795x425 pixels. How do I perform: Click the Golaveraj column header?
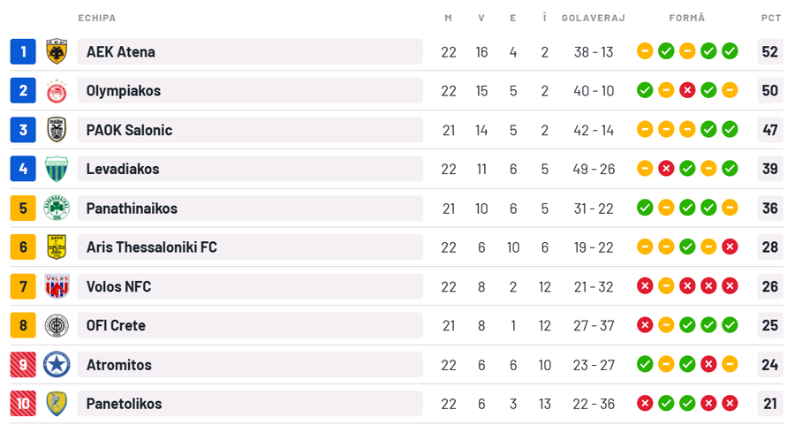point(593,18)
